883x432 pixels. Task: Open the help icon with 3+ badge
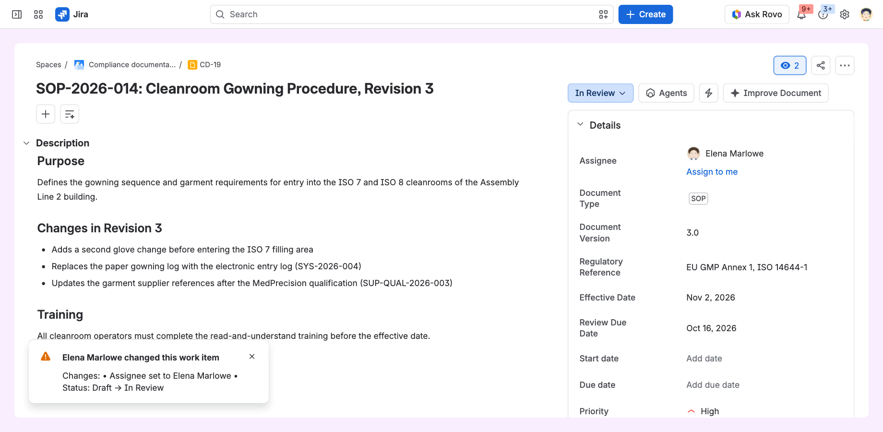[823, 14]
